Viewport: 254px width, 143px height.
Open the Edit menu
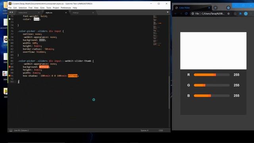tap(15, 8)
